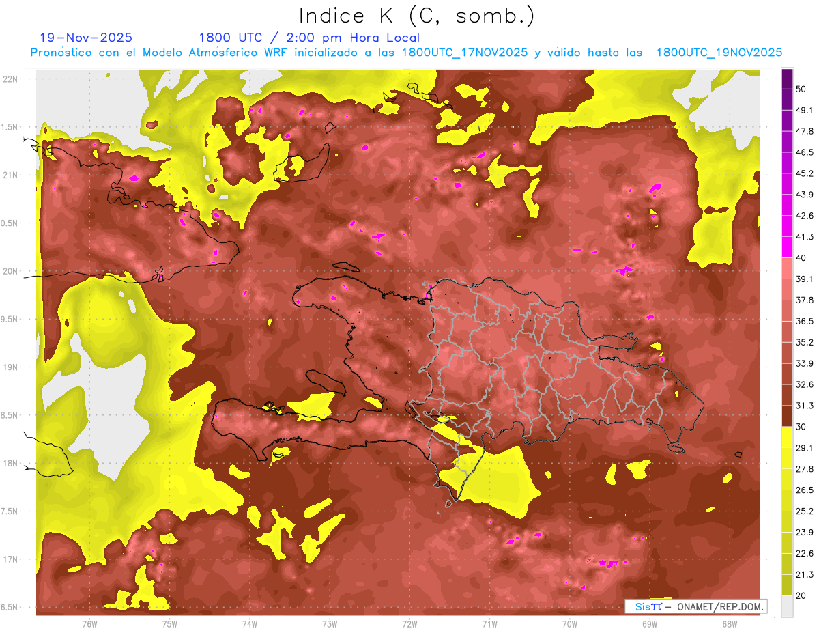This screenshot has height=633, width=819.
Task: Click the "68W" longitude axis label
Action: 729,623
